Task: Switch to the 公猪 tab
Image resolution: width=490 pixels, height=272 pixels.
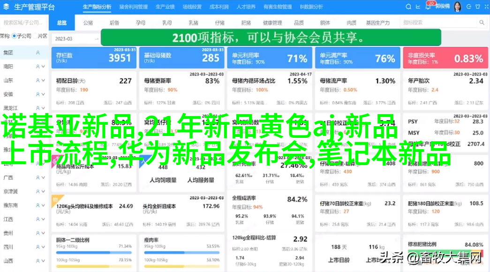Action: 88,23
